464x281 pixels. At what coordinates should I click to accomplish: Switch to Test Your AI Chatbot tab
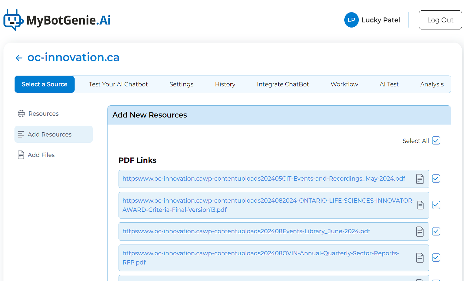[x=118, y=84]
